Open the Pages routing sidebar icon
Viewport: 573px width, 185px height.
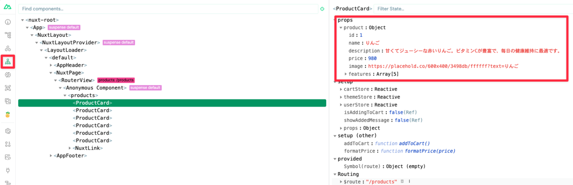[x=8, y=35]
